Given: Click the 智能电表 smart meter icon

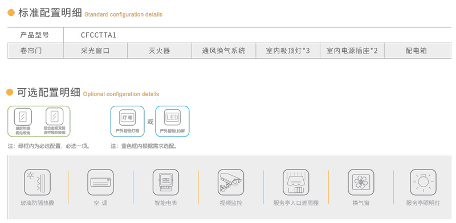Looking at the screenshot, I should (x=165, y=183).
